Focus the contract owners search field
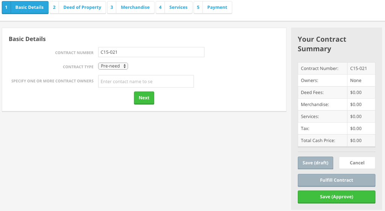The height and width of the screenshot is (211, 385). (x=146, y=81)
